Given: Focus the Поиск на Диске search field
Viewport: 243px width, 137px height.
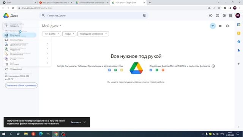Looking at the screenshot, I should [94, 16].
